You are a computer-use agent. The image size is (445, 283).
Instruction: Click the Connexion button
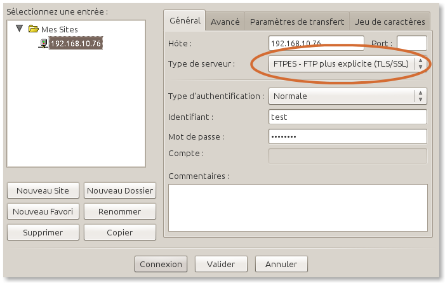click(x=161, y=264)
